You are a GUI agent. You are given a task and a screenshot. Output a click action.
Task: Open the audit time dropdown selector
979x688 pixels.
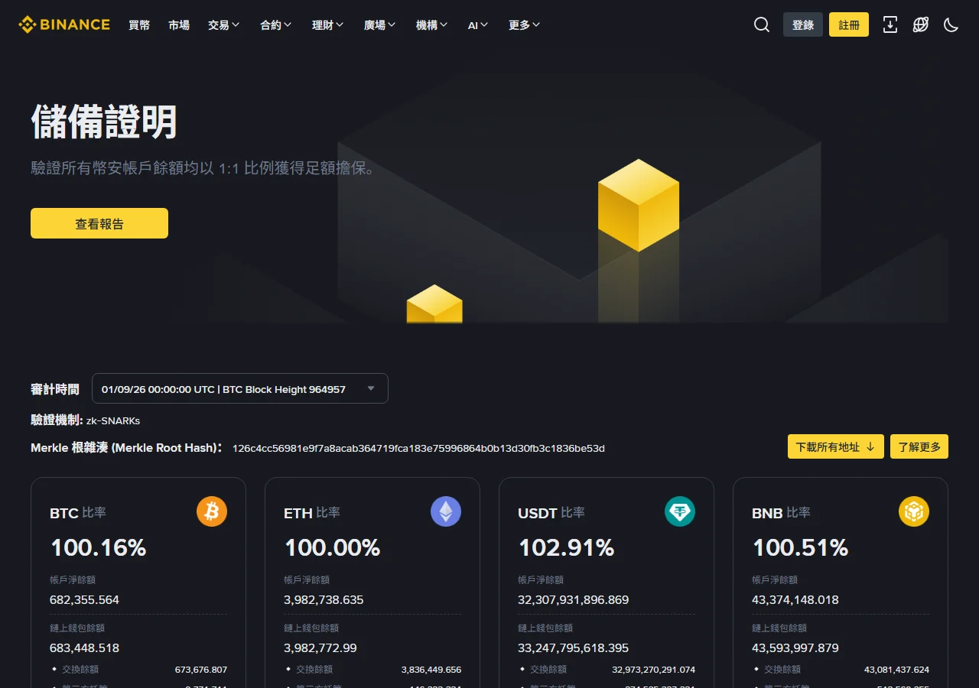240,388
